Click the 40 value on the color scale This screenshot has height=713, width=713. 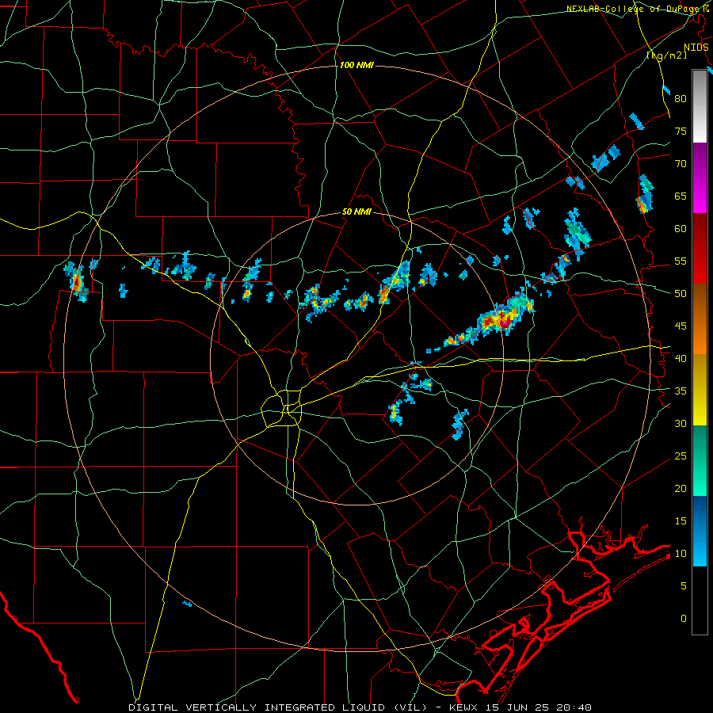pos(681,358)
